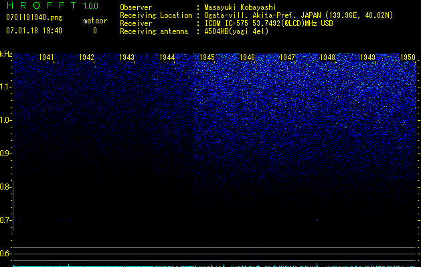Select the ICOM IC-575 receiver text
421x267 pixels.
268,23
